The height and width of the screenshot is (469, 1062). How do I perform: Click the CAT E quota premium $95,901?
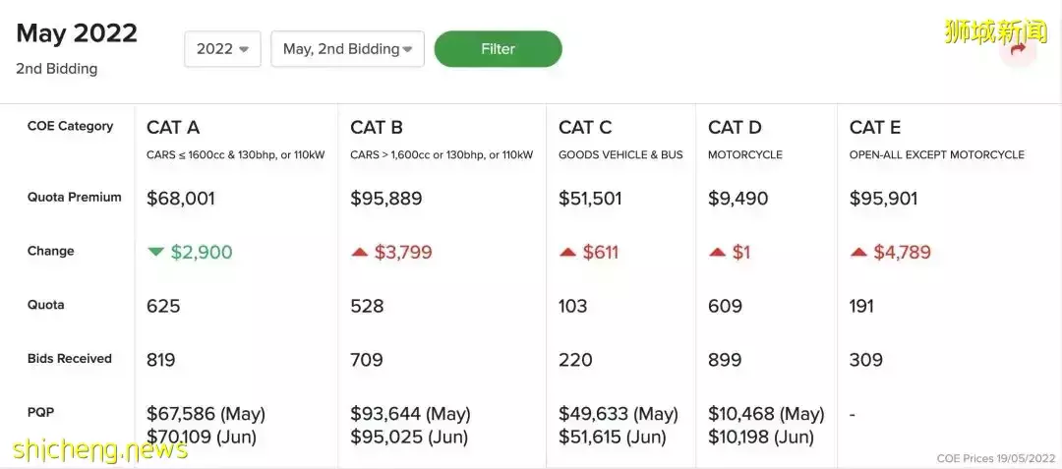click(884, 198)
